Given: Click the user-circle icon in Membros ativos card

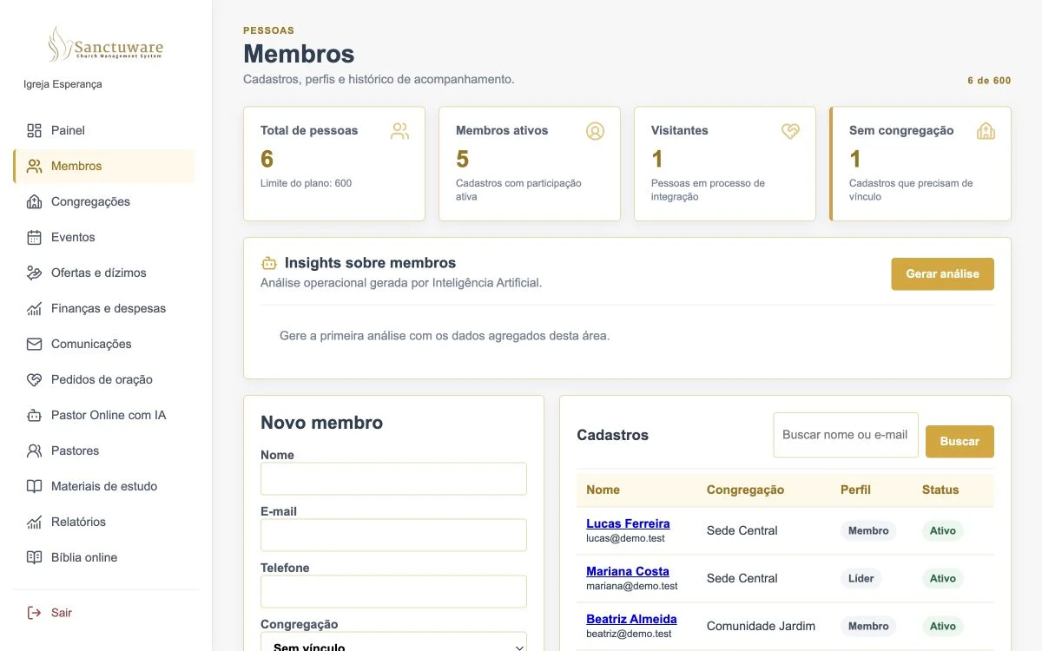Looking at the screenshot, I should click(595, 131).
